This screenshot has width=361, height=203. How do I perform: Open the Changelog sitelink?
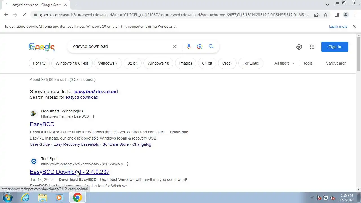(142, 144)
